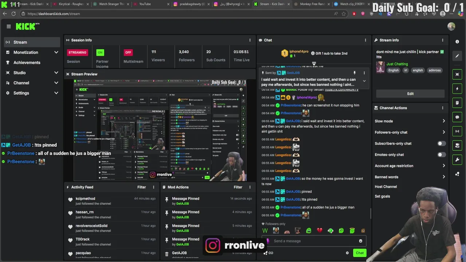Expand the Monetization sidebar section
Screen dimensions: 466x262
point(56,52)
